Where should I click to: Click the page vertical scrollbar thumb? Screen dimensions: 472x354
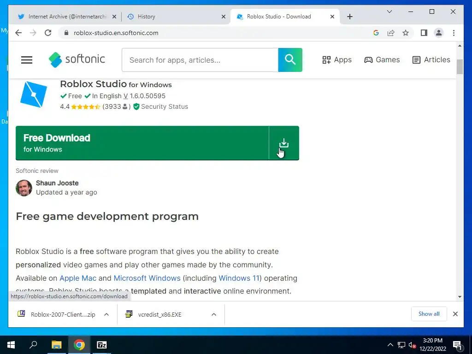tap(460, 66)
